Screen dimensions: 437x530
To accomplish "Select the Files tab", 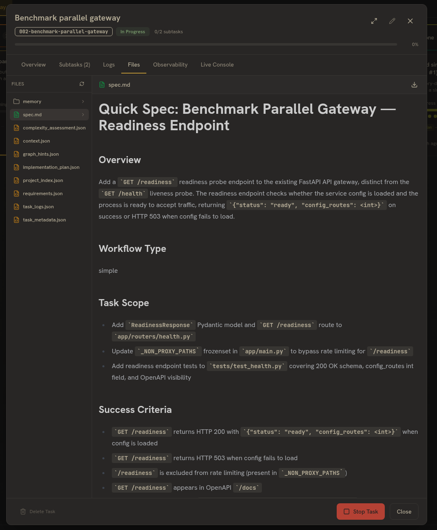I will point(134,65).
